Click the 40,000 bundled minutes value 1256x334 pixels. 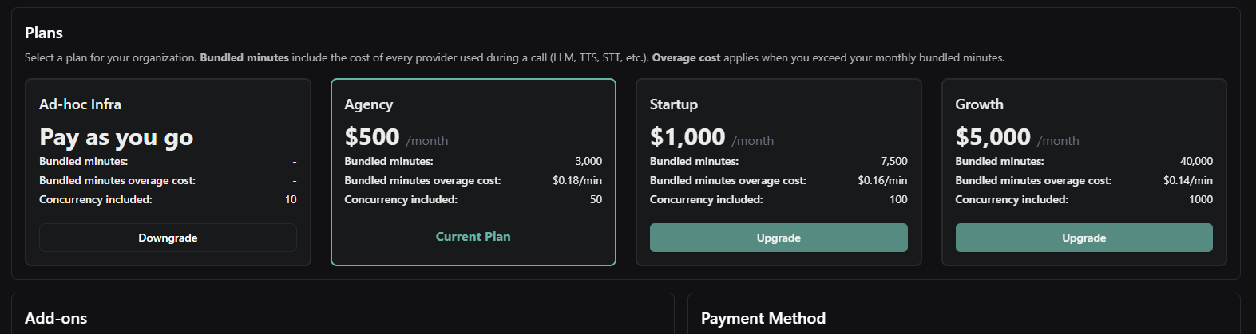pos(1196,161)
